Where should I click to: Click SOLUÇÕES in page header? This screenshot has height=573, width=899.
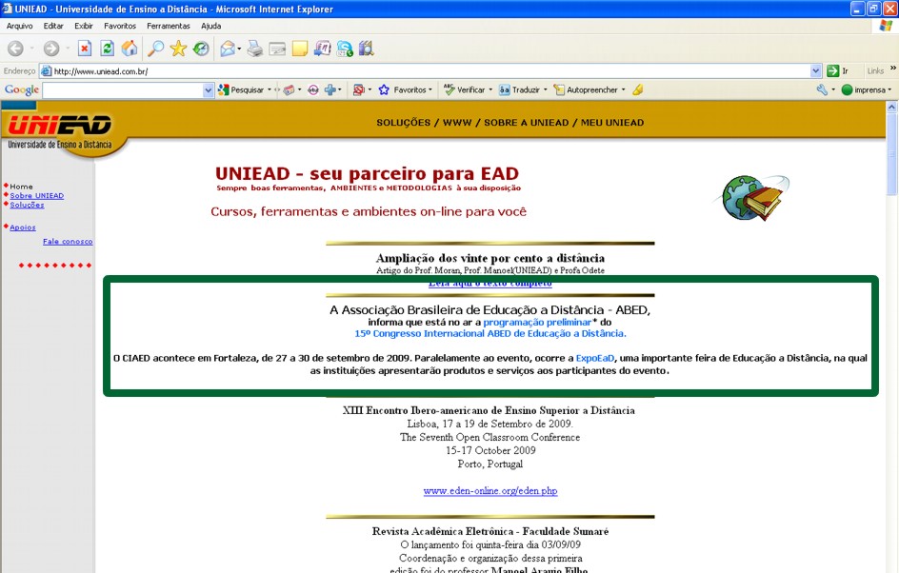coord(403,123)
